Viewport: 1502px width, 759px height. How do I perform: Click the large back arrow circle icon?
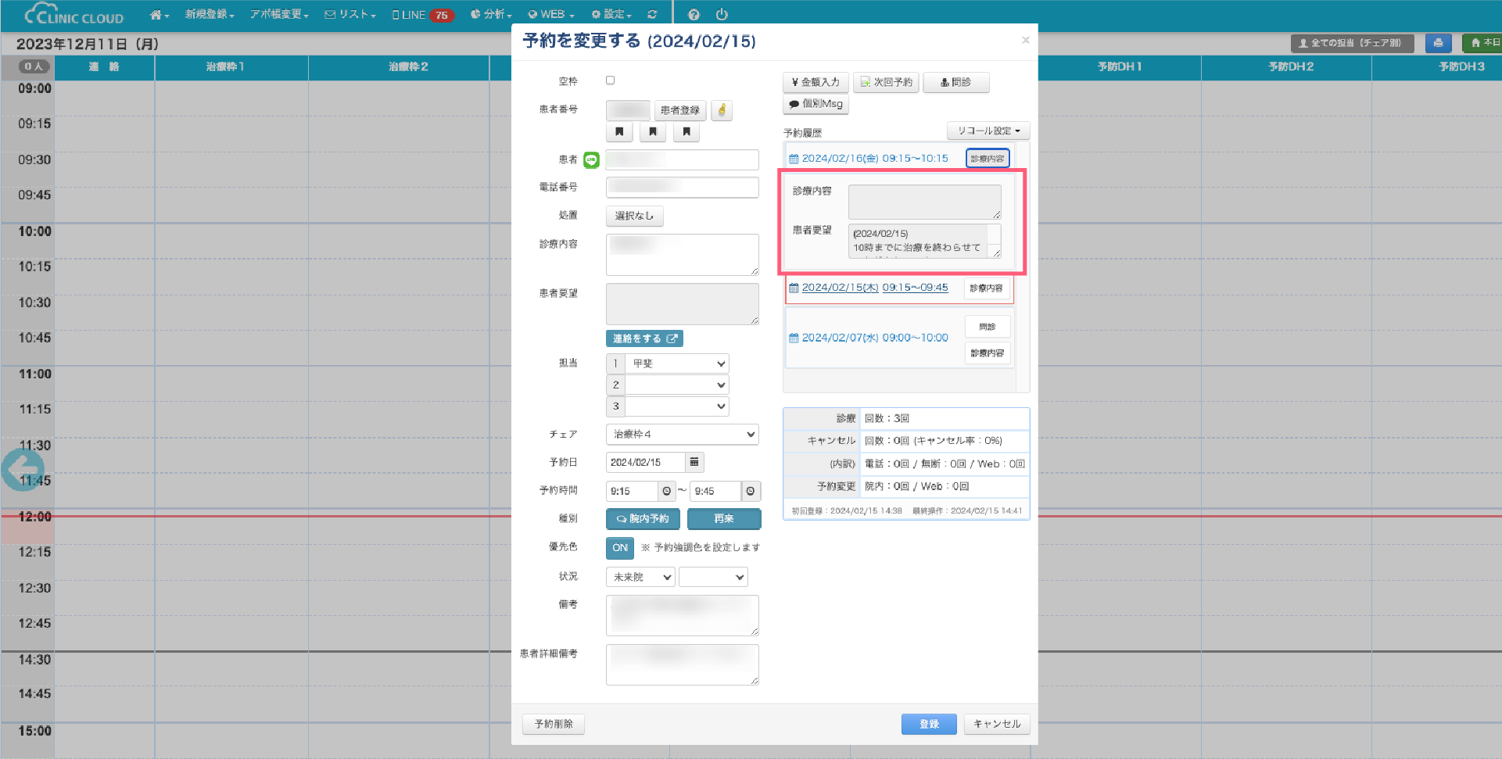tap(22, 470)
